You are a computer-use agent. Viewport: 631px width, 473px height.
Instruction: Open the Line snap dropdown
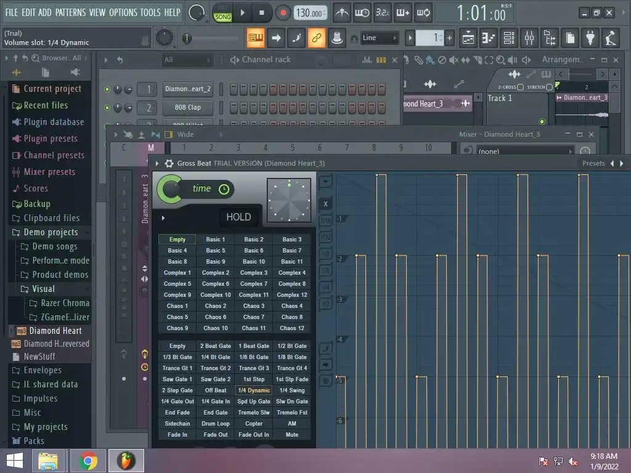tap(379, 38)
